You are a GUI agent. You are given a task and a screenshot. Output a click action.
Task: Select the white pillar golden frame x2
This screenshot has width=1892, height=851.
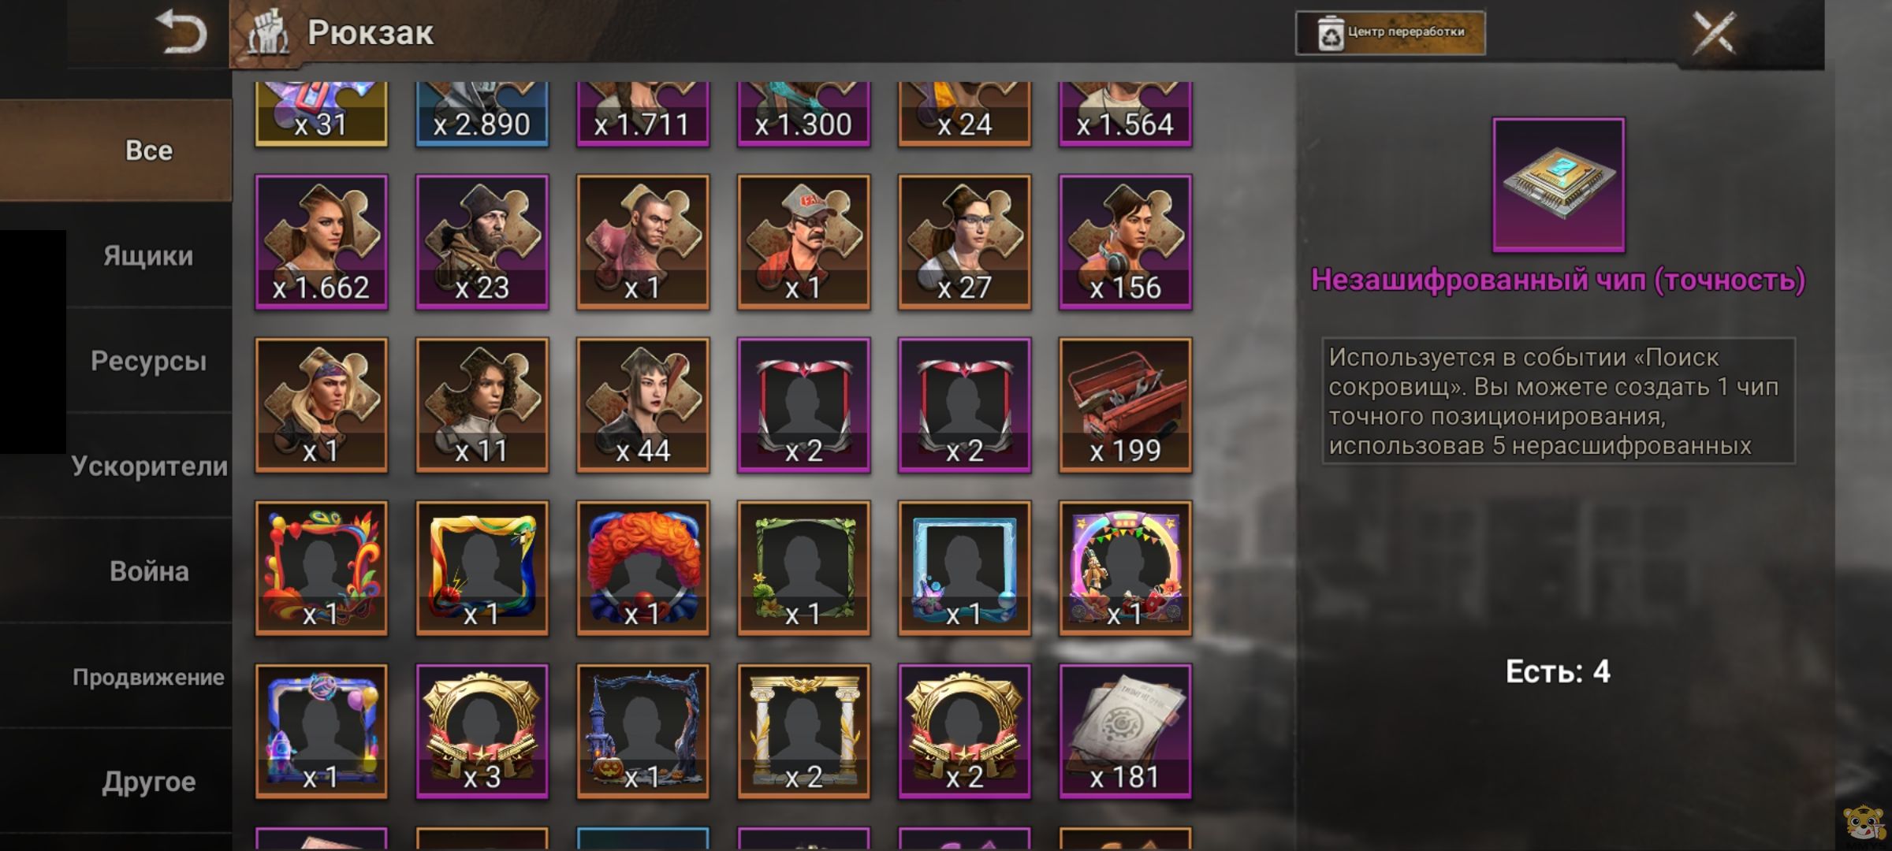pyautogui.click(x=803, y=731)
